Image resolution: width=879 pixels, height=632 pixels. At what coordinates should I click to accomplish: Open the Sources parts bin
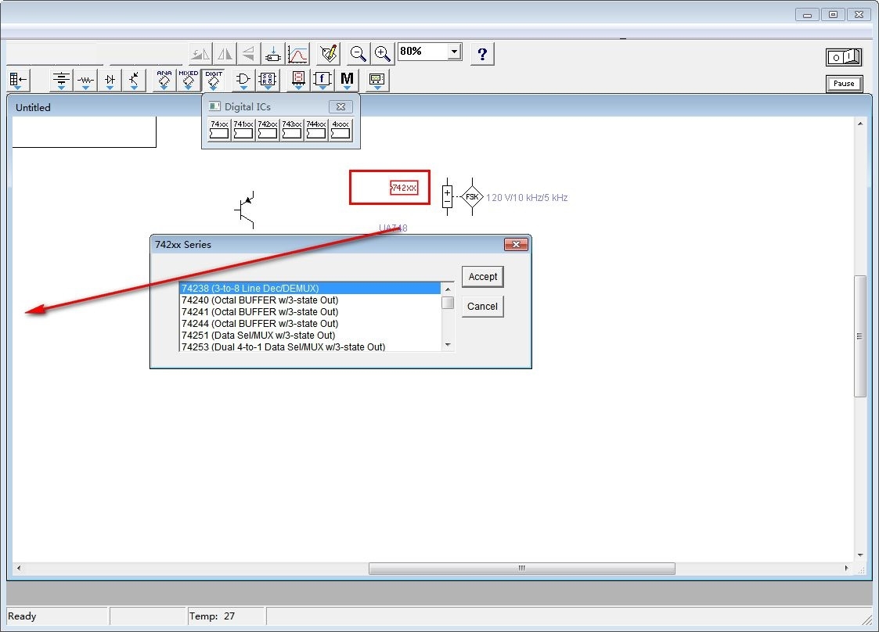click(x=61, y=80)
